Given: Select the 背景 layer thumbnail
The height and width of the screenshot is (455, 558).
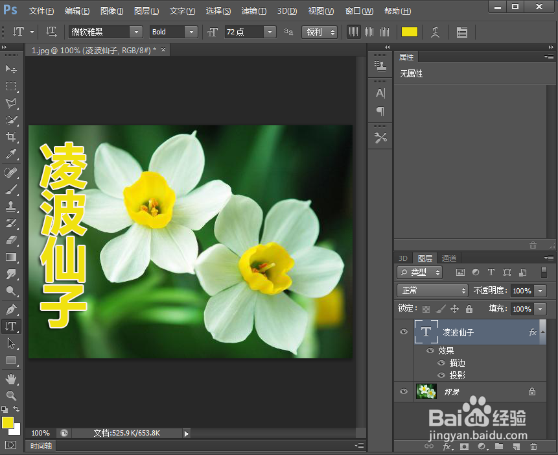Looking at the screenshot, I should coord(426,391).
